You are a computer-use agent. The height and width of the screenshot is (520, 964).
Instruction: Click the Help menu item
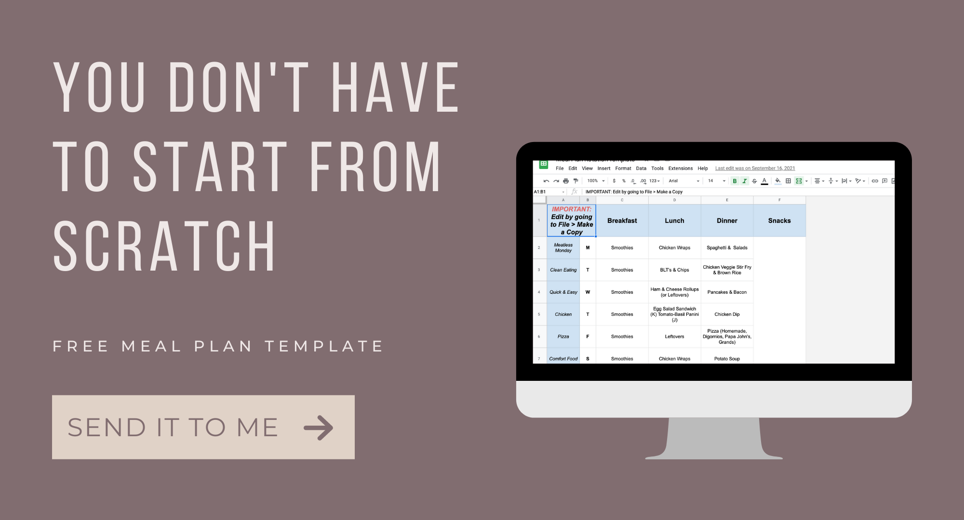[x=704, y=168]
